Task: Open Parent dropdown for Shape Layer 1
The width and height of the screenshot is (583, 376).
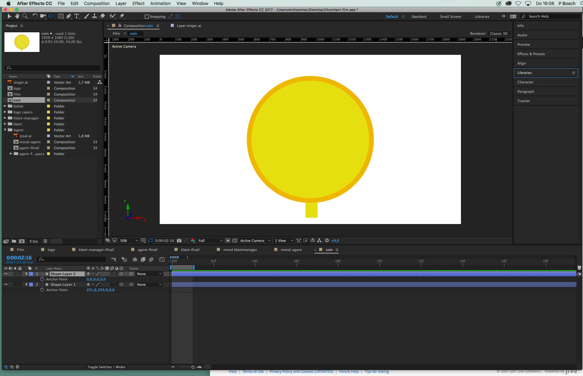Action: tap(149, 285)
